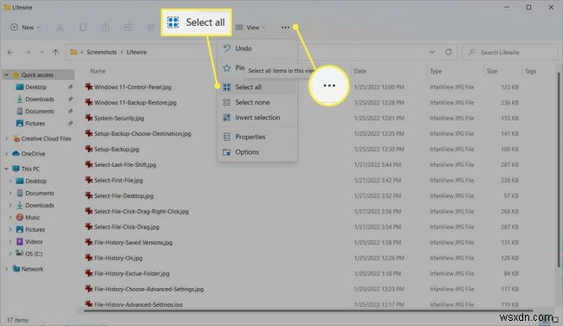Collapse the This PC tree node
Image resolution: width=563 pixels, height=326 pixels.
6,169
